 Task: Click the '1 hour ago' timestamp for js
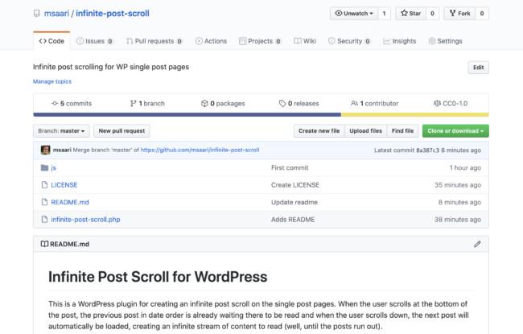(465, 168)
